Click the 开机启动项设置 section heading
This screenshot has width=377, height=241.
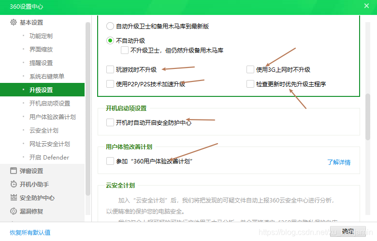(x=126, y=108)
